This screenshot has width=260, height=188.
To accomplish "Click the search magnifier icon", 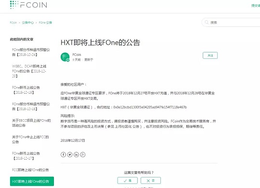I will [x=207, y=22].
